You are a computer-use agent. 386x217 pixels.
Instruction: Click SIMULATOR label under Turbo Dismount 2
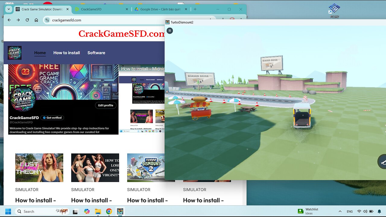pos(139,190)
